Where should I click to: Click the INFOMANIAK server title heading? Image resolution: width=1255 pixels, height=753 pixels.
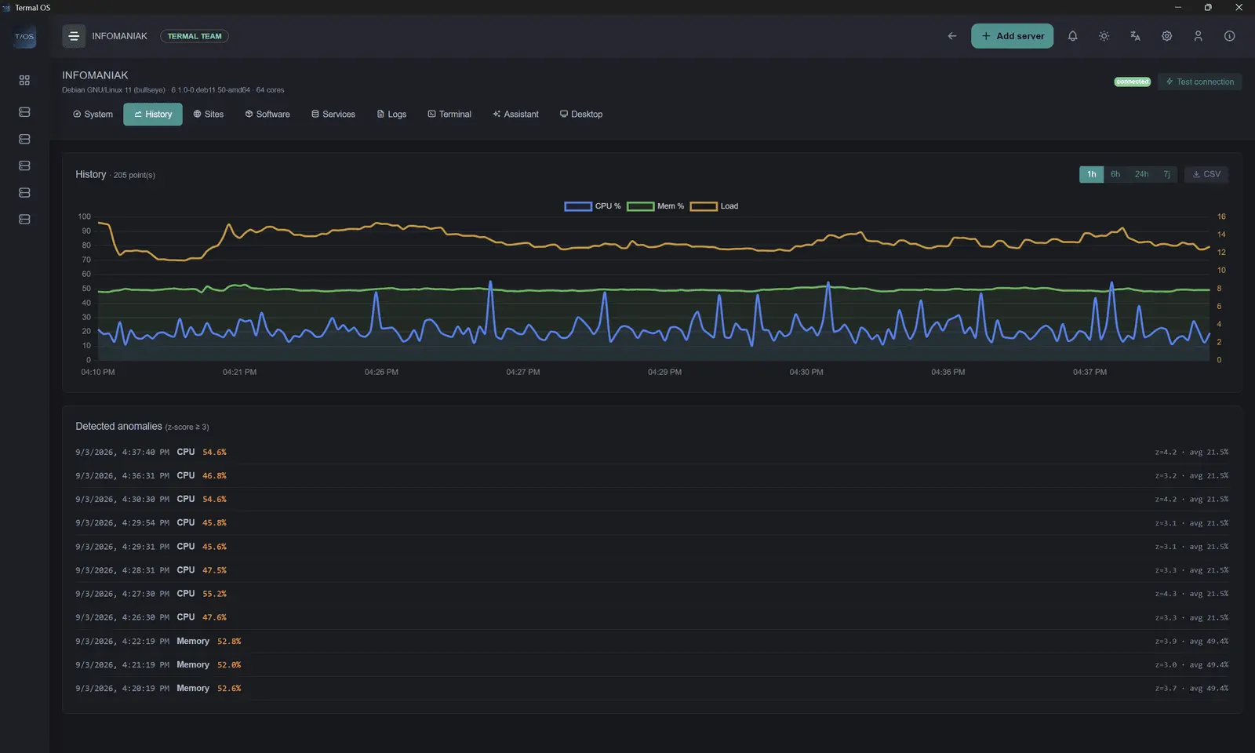pos(95,75)
